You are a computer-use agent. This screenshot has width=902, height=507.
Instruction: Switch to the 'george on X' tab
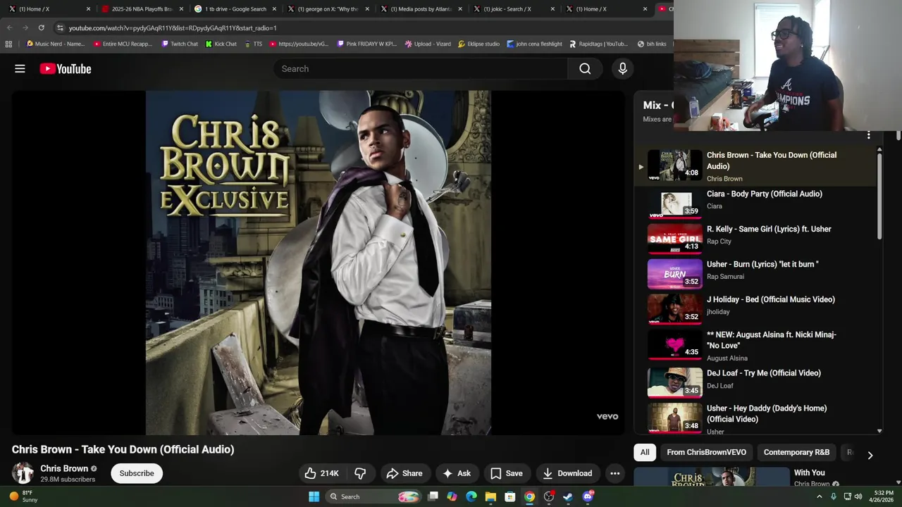[x=328, y=9]
